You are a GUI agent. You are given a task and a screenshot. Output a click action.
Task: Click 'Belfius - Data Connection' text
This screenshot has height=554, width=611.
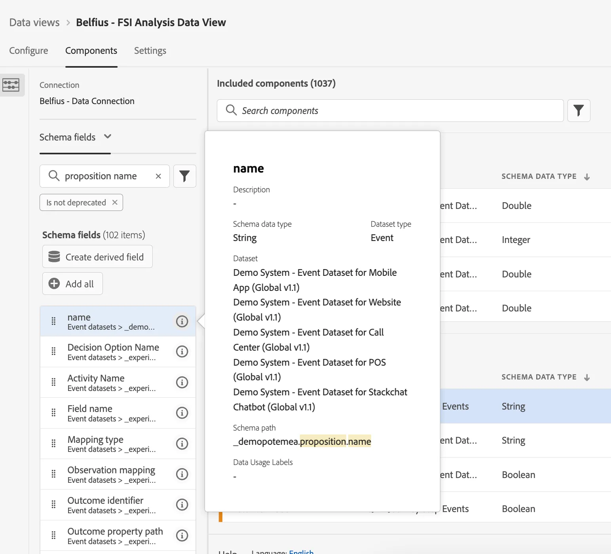(x=87, y=101)
